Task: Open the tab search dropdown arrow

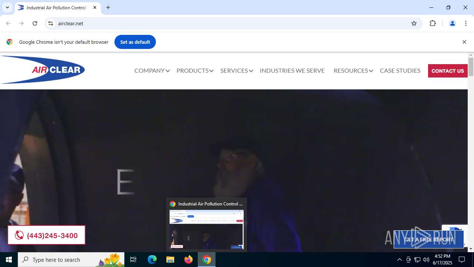Action: 7,7
